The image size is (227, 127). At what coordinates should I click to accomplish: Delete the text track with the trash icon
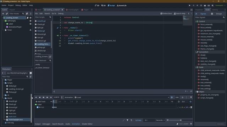tap(191, 107)
